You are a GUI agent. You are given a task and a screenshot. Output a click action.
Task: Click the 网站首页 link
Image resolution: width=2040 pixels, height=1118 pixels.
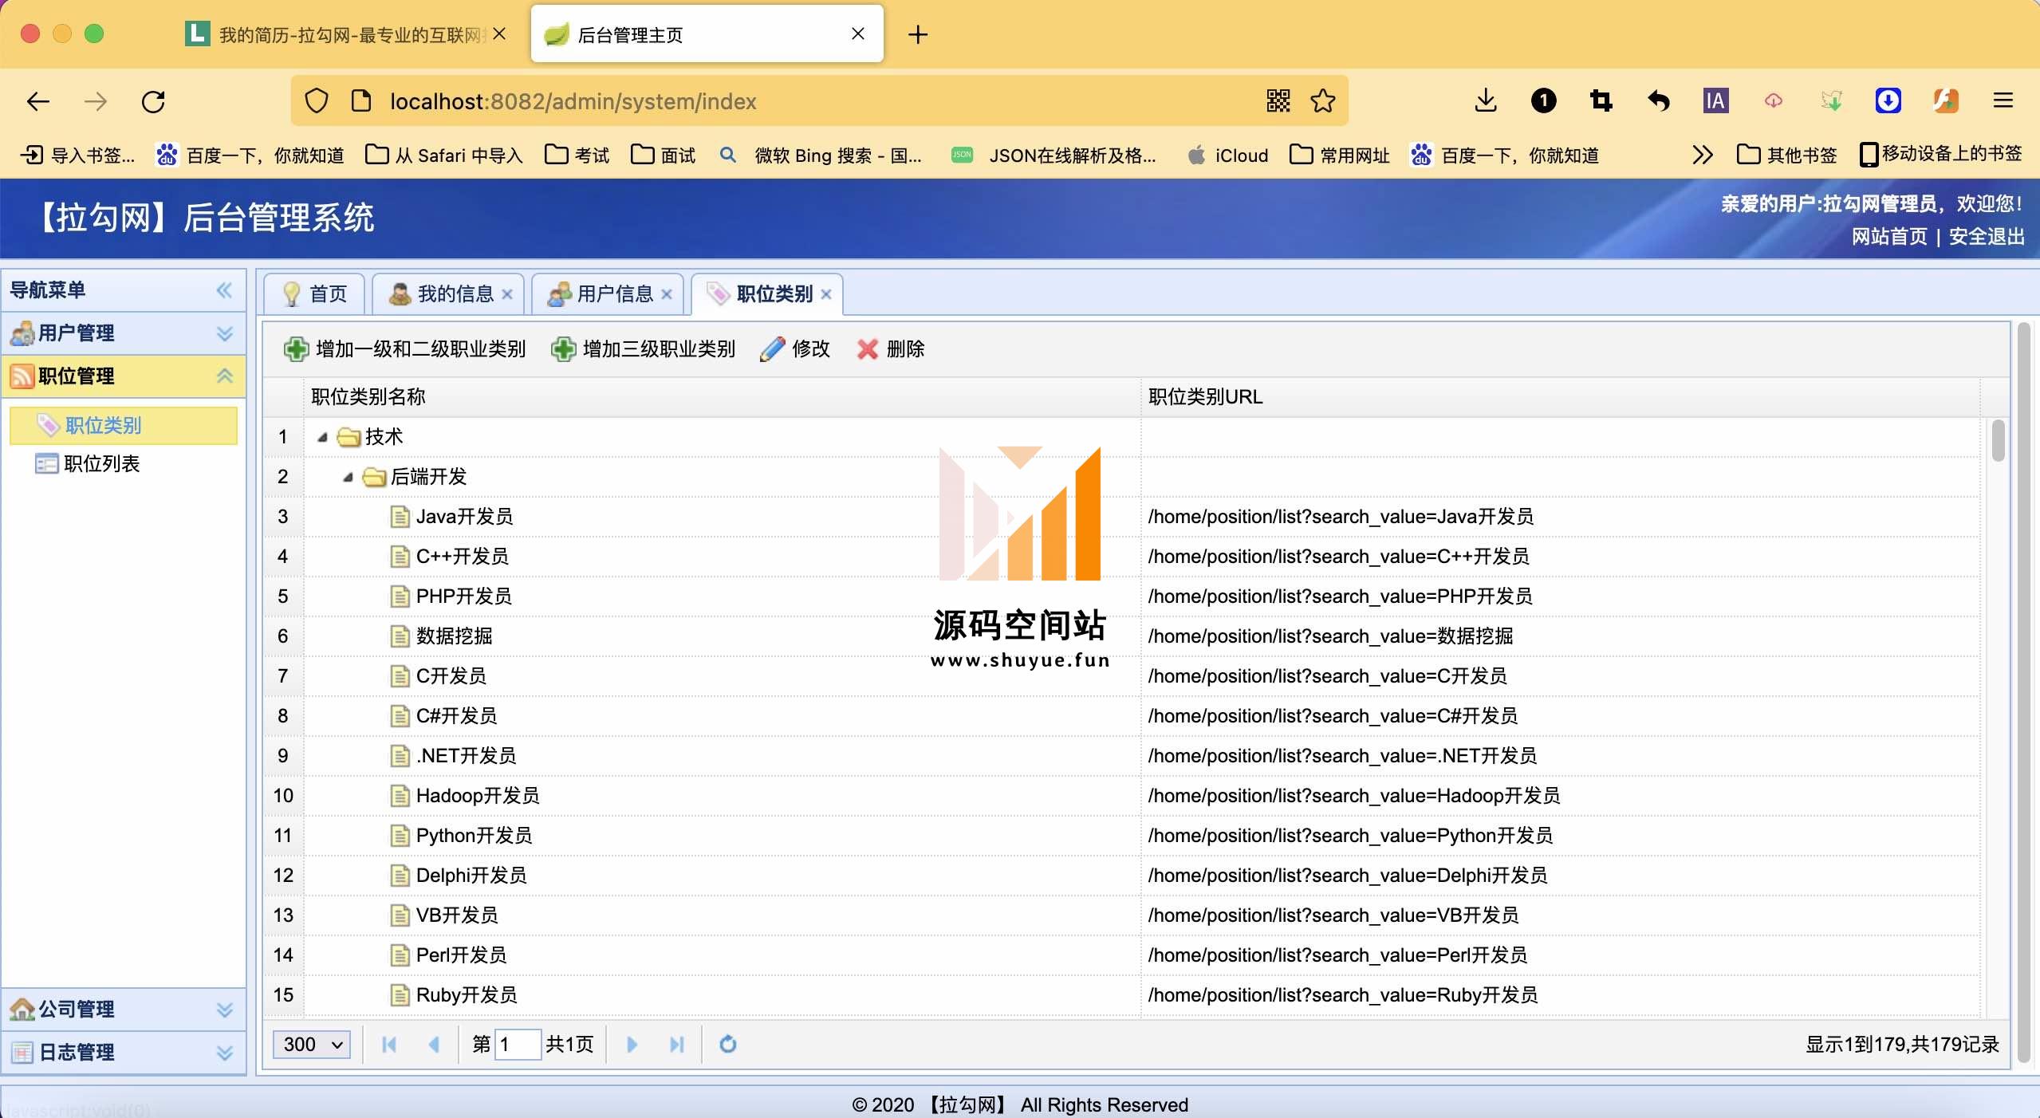pos(1889,237)
